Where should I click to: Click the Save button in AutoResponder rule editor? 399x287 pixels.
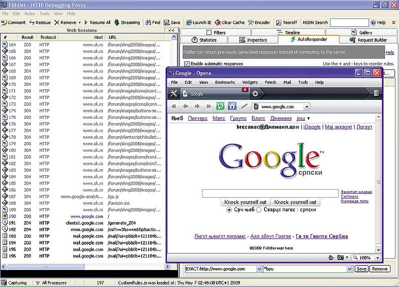tap(361, 269)
